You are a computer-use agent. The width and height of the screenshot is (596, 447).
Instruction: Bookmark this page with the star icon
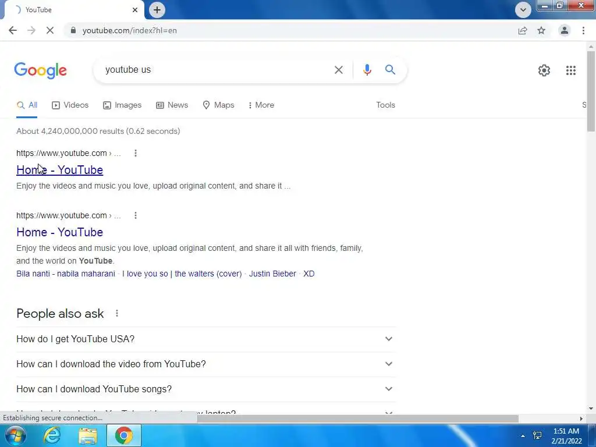click(x=541, y=30)
